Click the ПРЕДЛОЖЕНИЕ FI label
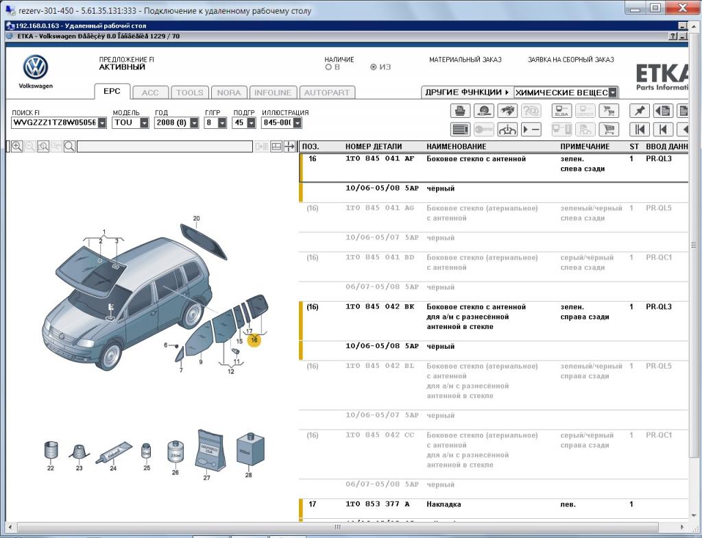The image size is (702, 538). click(x=127, y=60)
